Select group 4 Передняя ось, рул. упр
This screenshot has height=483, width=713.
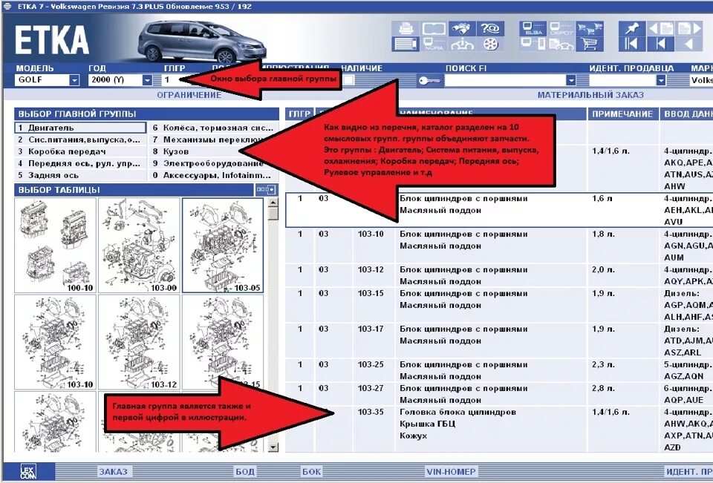point(80,163)
